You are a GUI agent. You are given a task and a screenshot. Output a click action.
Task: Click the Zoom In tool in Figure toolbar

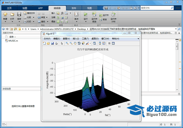tap(67, 43)
